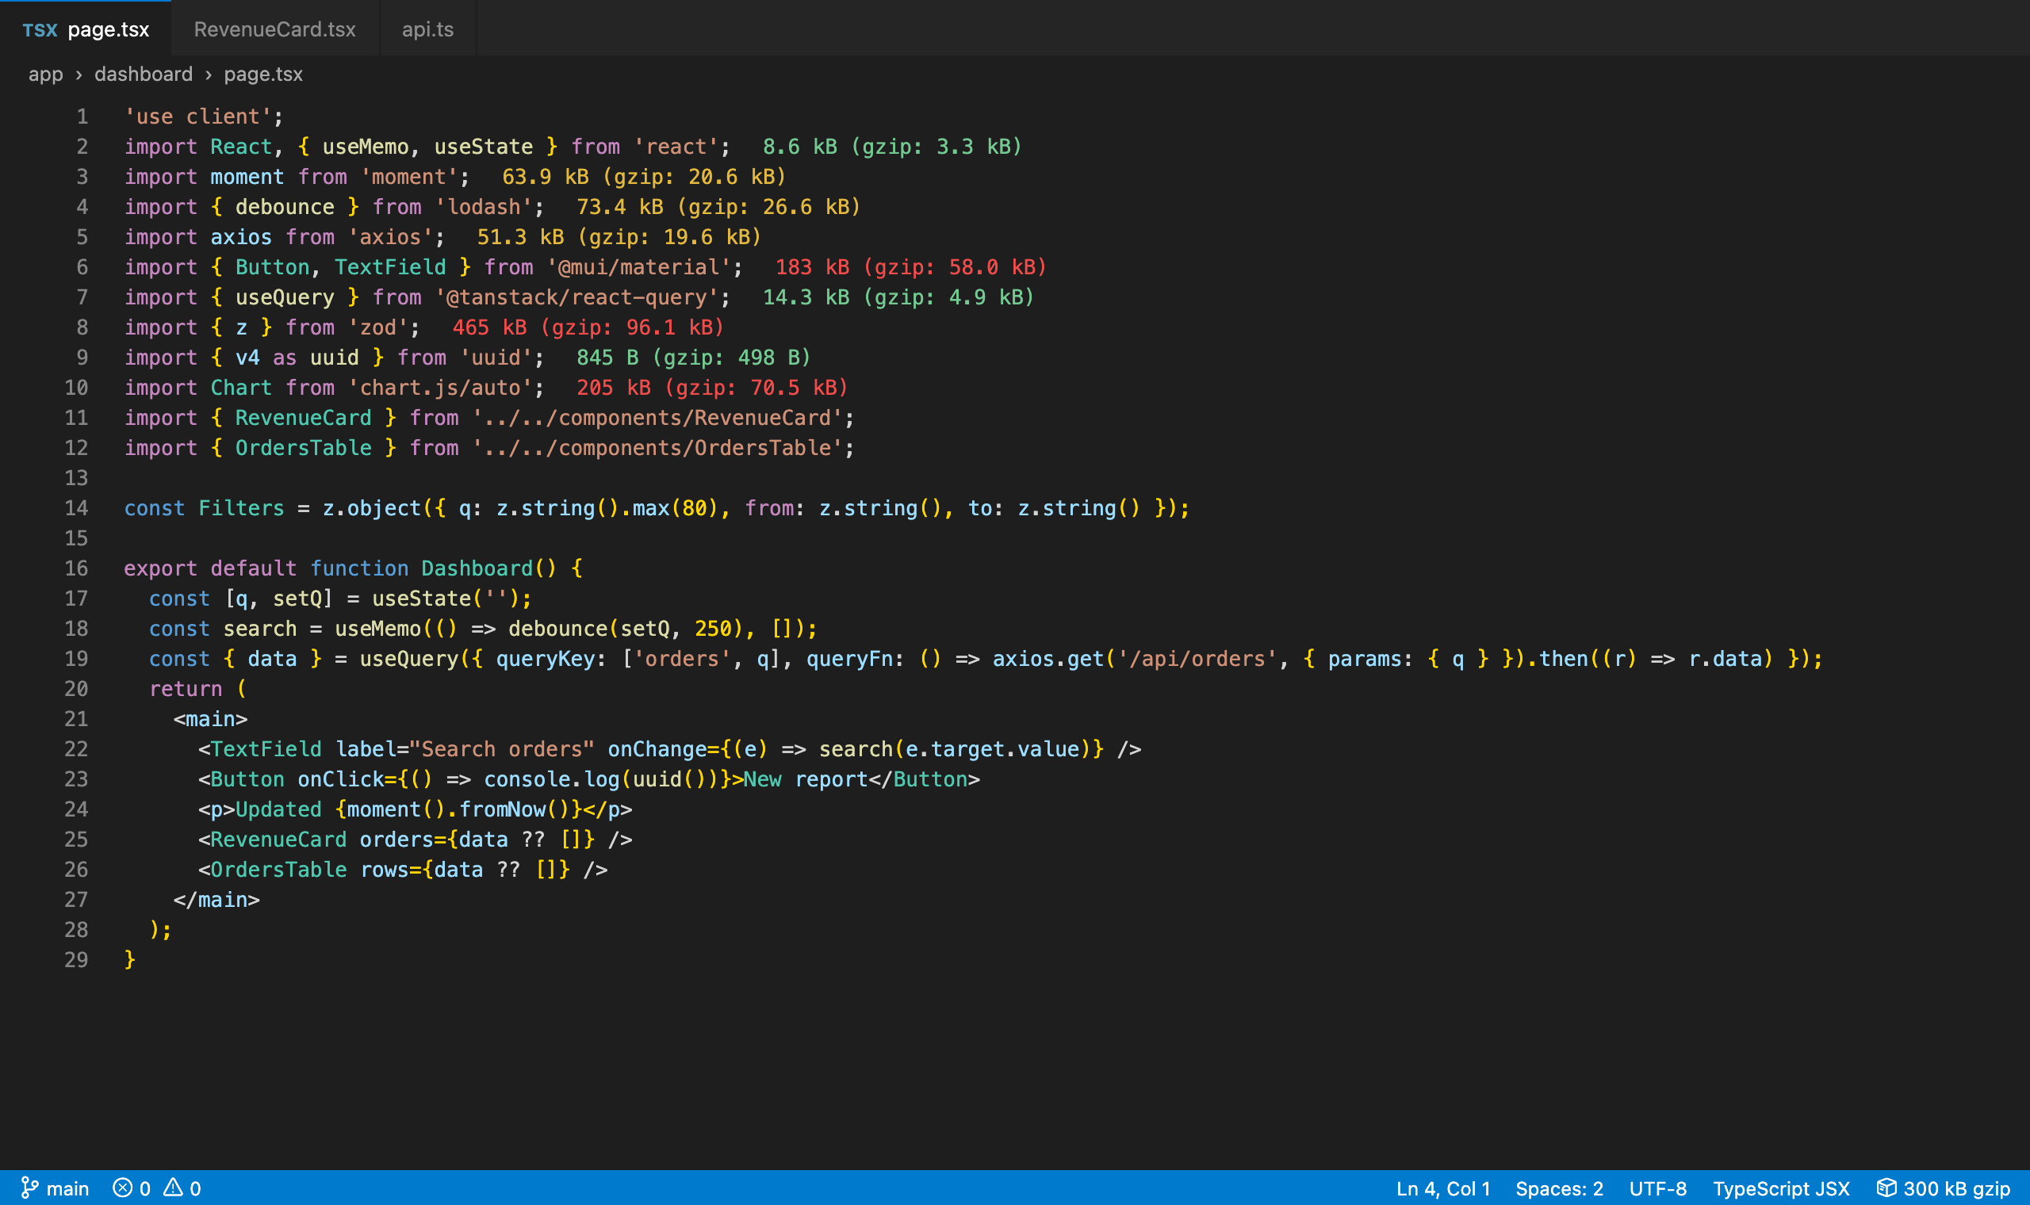Click the git branch icon in status bar

pos(29,1188)
